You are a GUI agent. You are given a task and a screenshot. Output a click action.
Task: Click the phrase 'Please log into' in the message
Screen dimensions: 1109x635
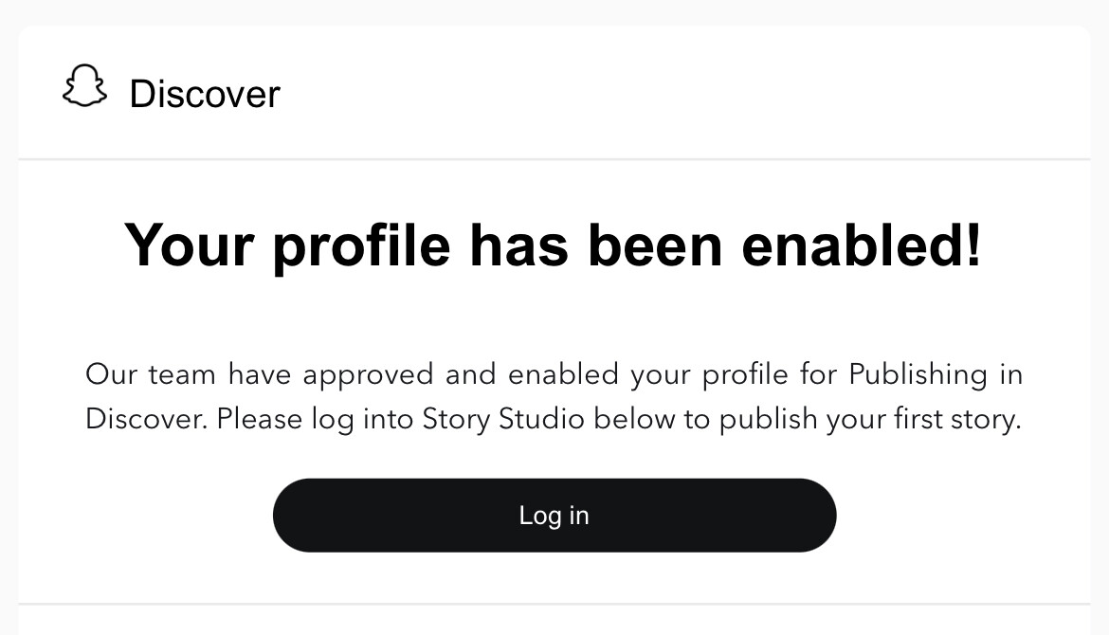click(315, 419)
